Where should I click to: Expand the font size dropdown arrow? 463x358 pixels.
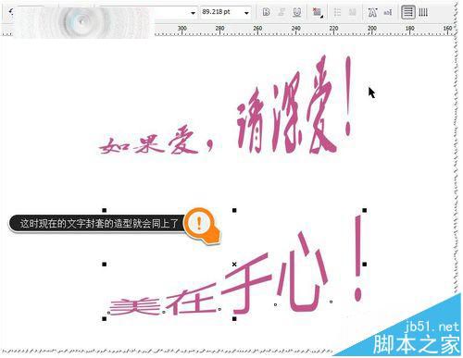click(246, 13)
